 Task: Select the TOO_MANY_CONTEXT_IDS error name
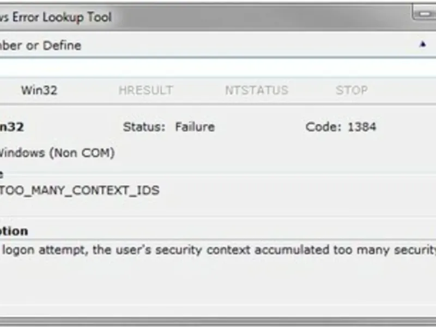click(x=79, y=190)
